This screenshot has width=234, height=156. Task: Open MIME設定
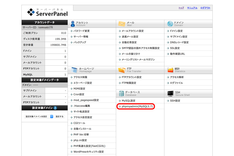(x=79, y=89)
